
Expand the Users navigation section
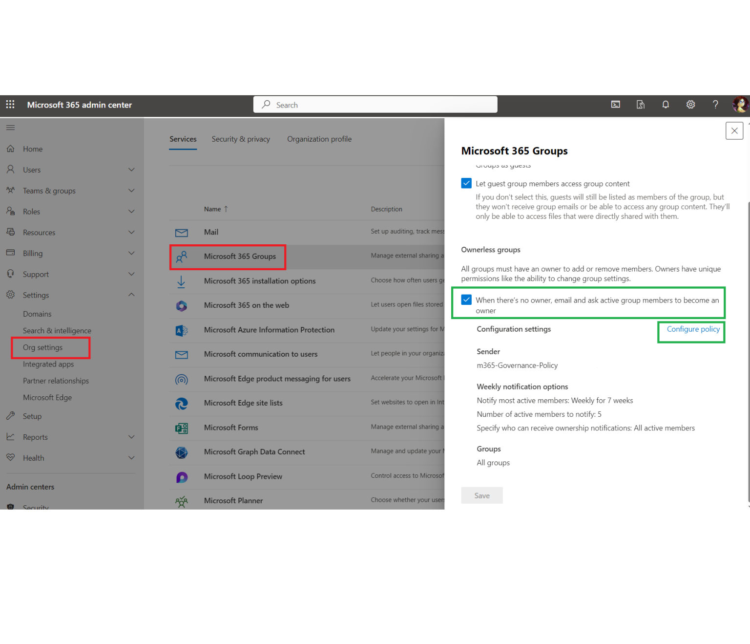pyautogui.click(x=131, y=170)
